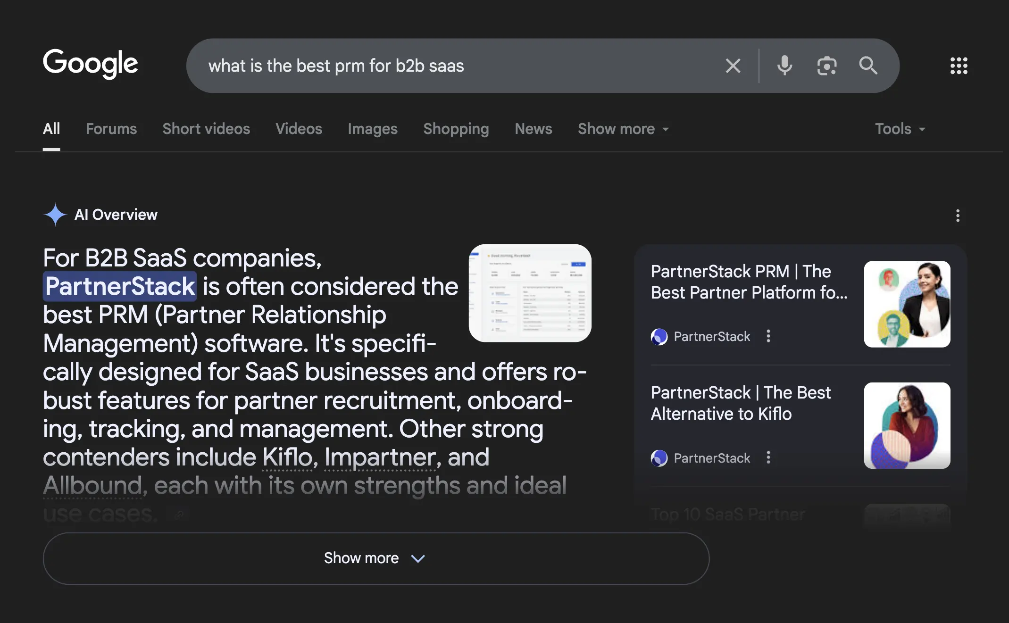Viewport: 1009px width, 623px height.
Task: Click the thumbnail of the Kiflo alternative card
Action: click(x=907, y=425)
